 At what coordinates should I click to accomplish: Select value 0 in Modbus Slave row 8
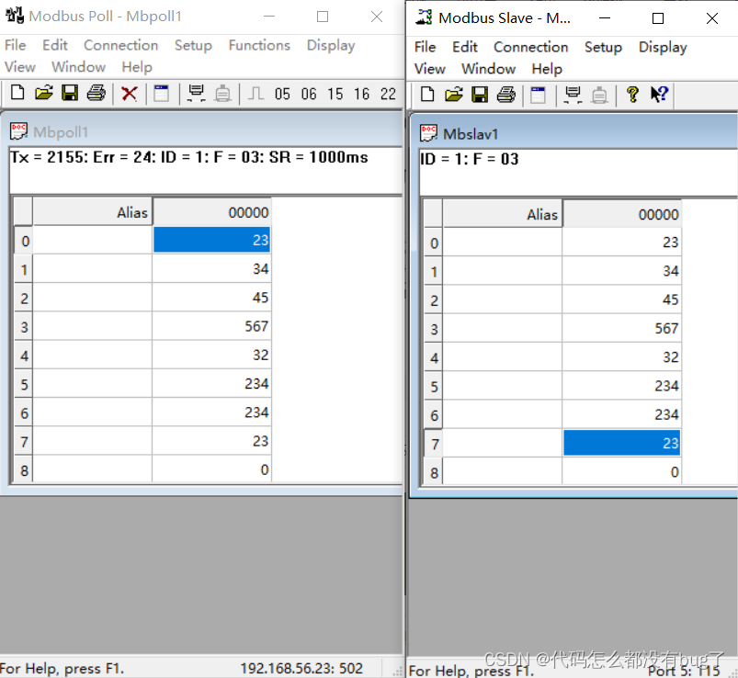[622, 472]
